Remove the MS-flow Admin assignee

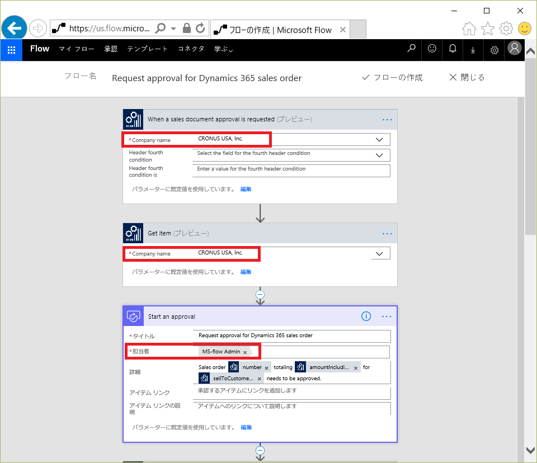point(245,352)
